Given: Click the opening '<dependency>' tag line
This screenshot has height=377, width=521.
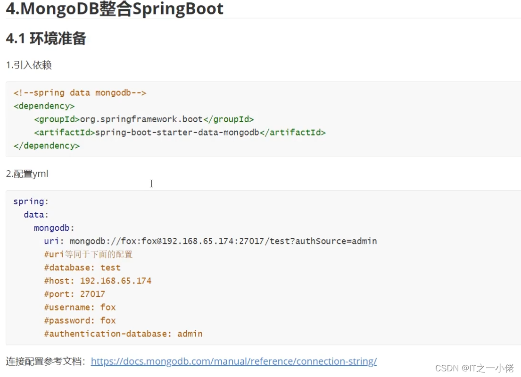Looking at the screenshot, I should click(44, 106).
